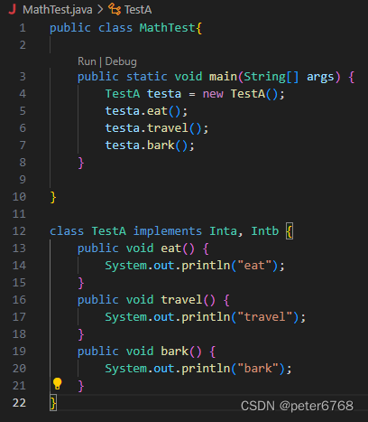Click the yellow closing brace on line 10
The width and height of the screenshot is (368, 422).
click(53, 197)
